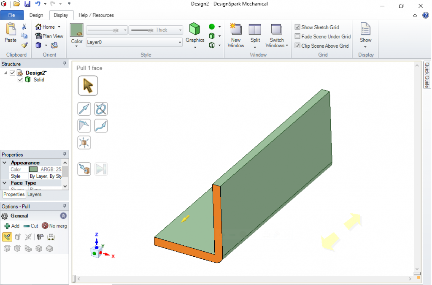Select the Cut option in Pull options
The height and width of the screenshot is (285, 432).
click(31, 226)
